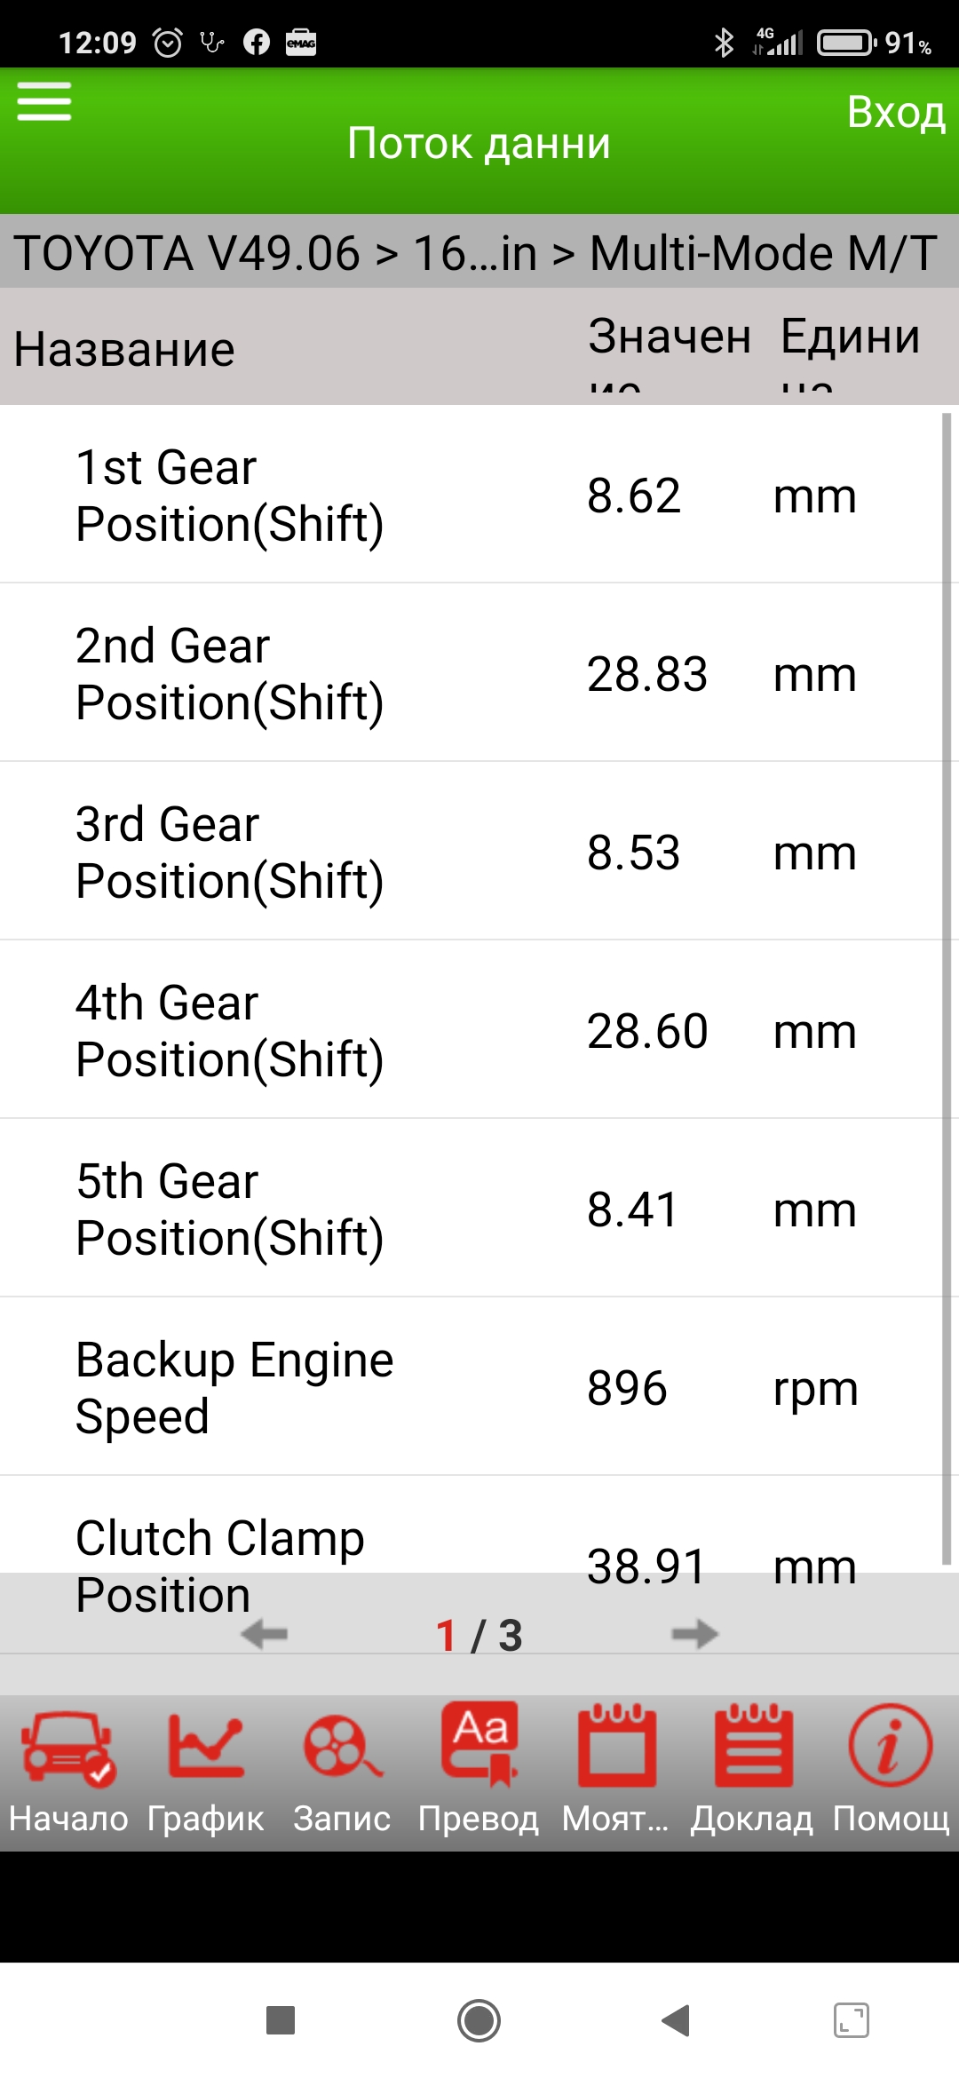Select 2nd Gear Position(Shift) row
This screenshot has width=959, height=2078.
pos(471,673)
